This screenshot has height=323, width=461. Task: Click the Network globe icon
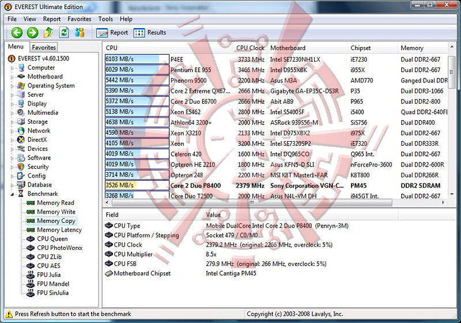pyautogui.click(x=21, y=131)
